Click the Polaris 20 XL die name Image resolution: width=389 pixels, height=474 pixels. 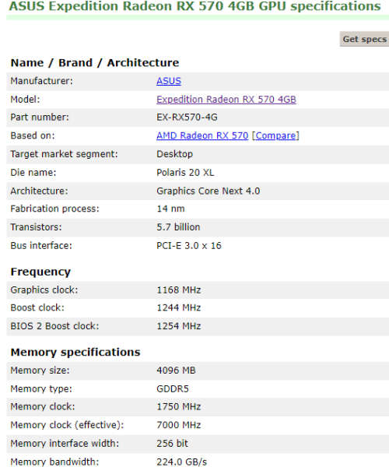[185, 173]
